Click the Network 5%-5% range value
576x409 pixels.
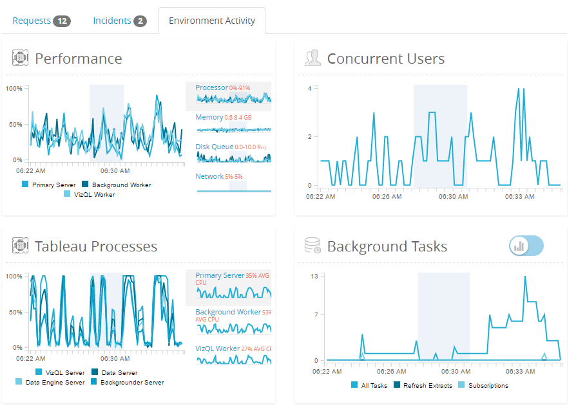click(x=234, y=177)
